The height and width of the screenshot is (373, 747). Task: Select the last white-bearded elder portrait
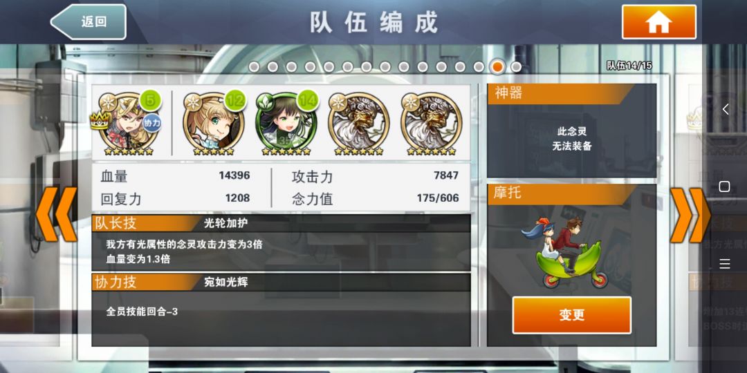pyautogui.click(x=431, y=123)
